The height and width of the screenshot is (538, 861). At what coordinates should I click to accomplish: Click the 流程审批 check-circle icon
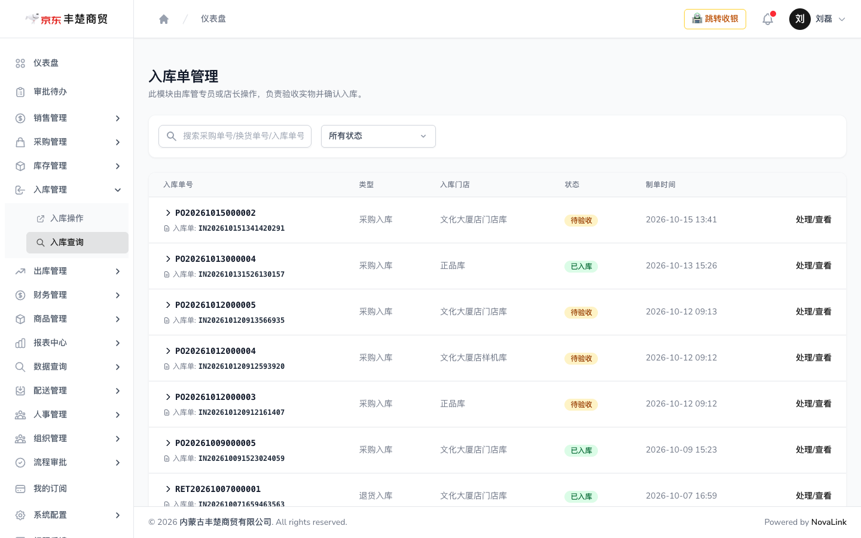pos(20,463)
